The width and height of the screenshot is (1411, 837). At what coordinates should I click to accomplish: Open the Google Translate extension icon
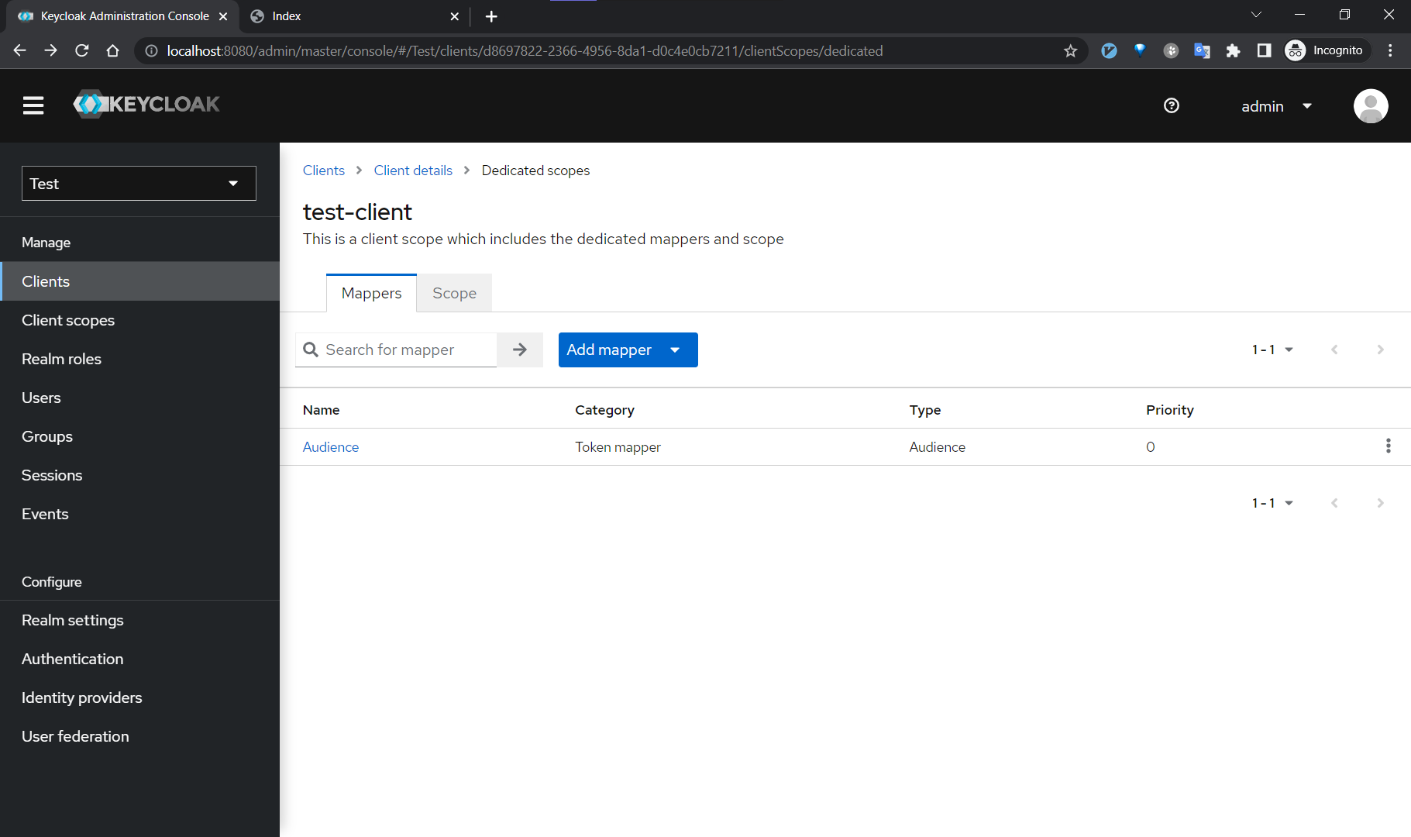click(x=1202, y=50)
